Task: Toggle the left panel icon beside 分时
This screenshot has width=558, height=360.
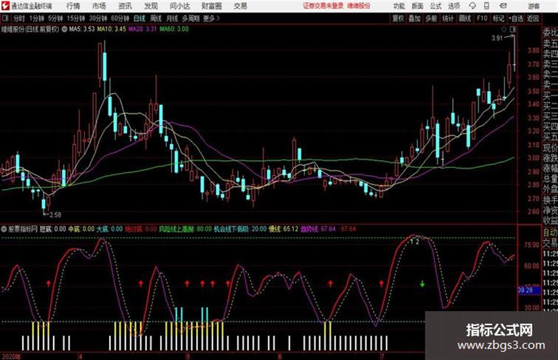Action: point(5,18)
